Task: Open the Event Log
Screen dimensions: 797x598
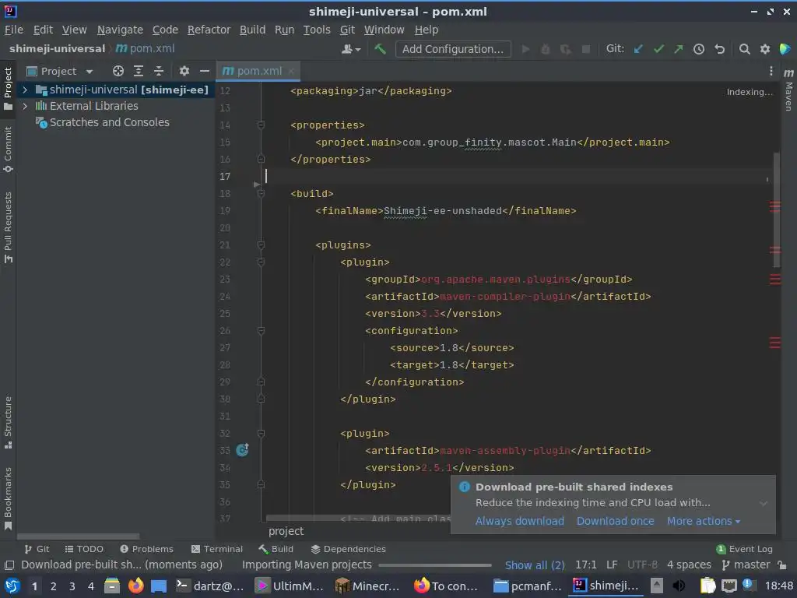Action: (744, 549)
